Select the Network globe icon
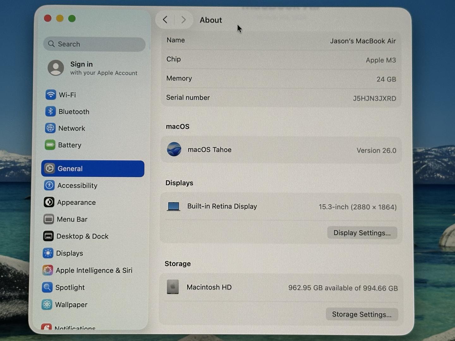The width and height of the screenshot is (455, 341). pyautogui.click(x=50, y=128)
